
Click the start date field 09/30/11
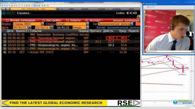point(20,28)
